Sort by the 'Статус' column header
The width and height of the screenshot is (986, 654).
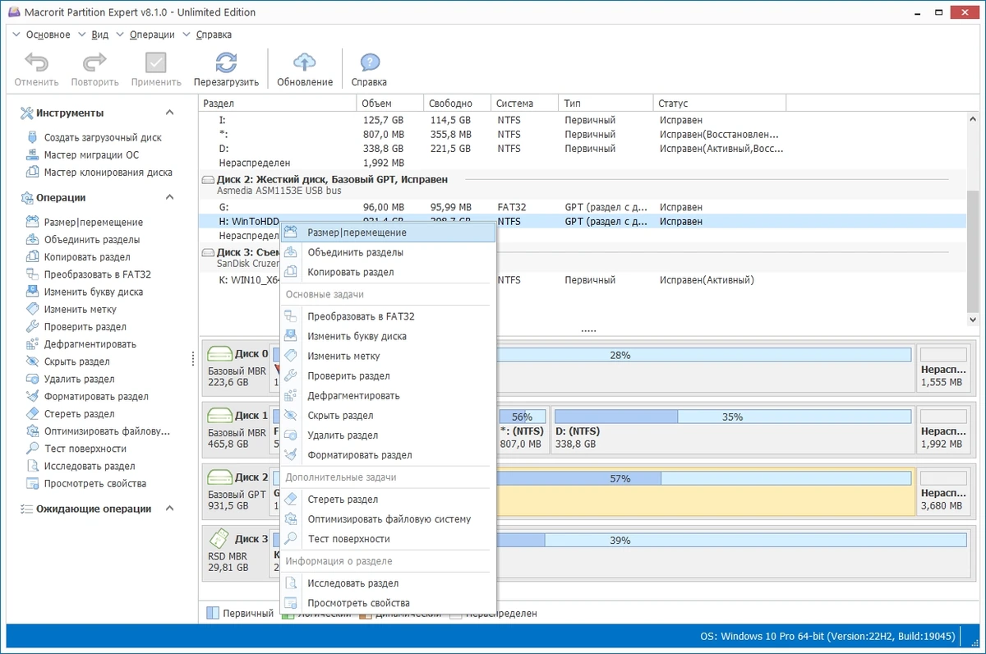point(720,103)
